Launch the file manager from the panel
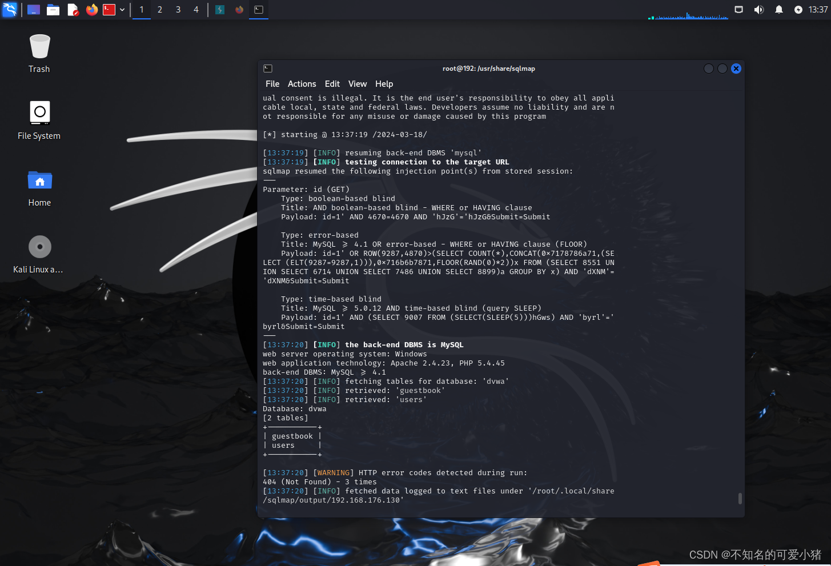Image resolution: width=831 pixels, height=566 pixels. tap(53, 10)
